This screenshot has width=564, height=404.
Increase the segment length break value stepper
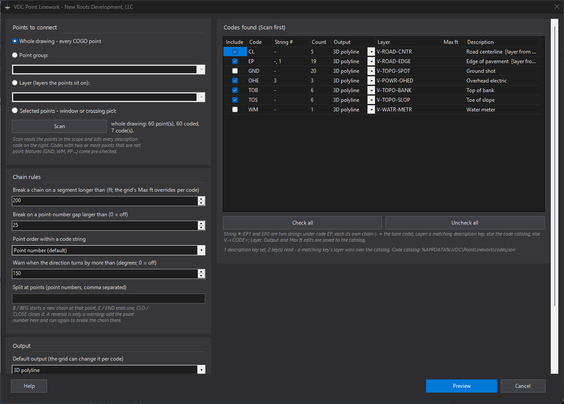[x=201, y=199]
